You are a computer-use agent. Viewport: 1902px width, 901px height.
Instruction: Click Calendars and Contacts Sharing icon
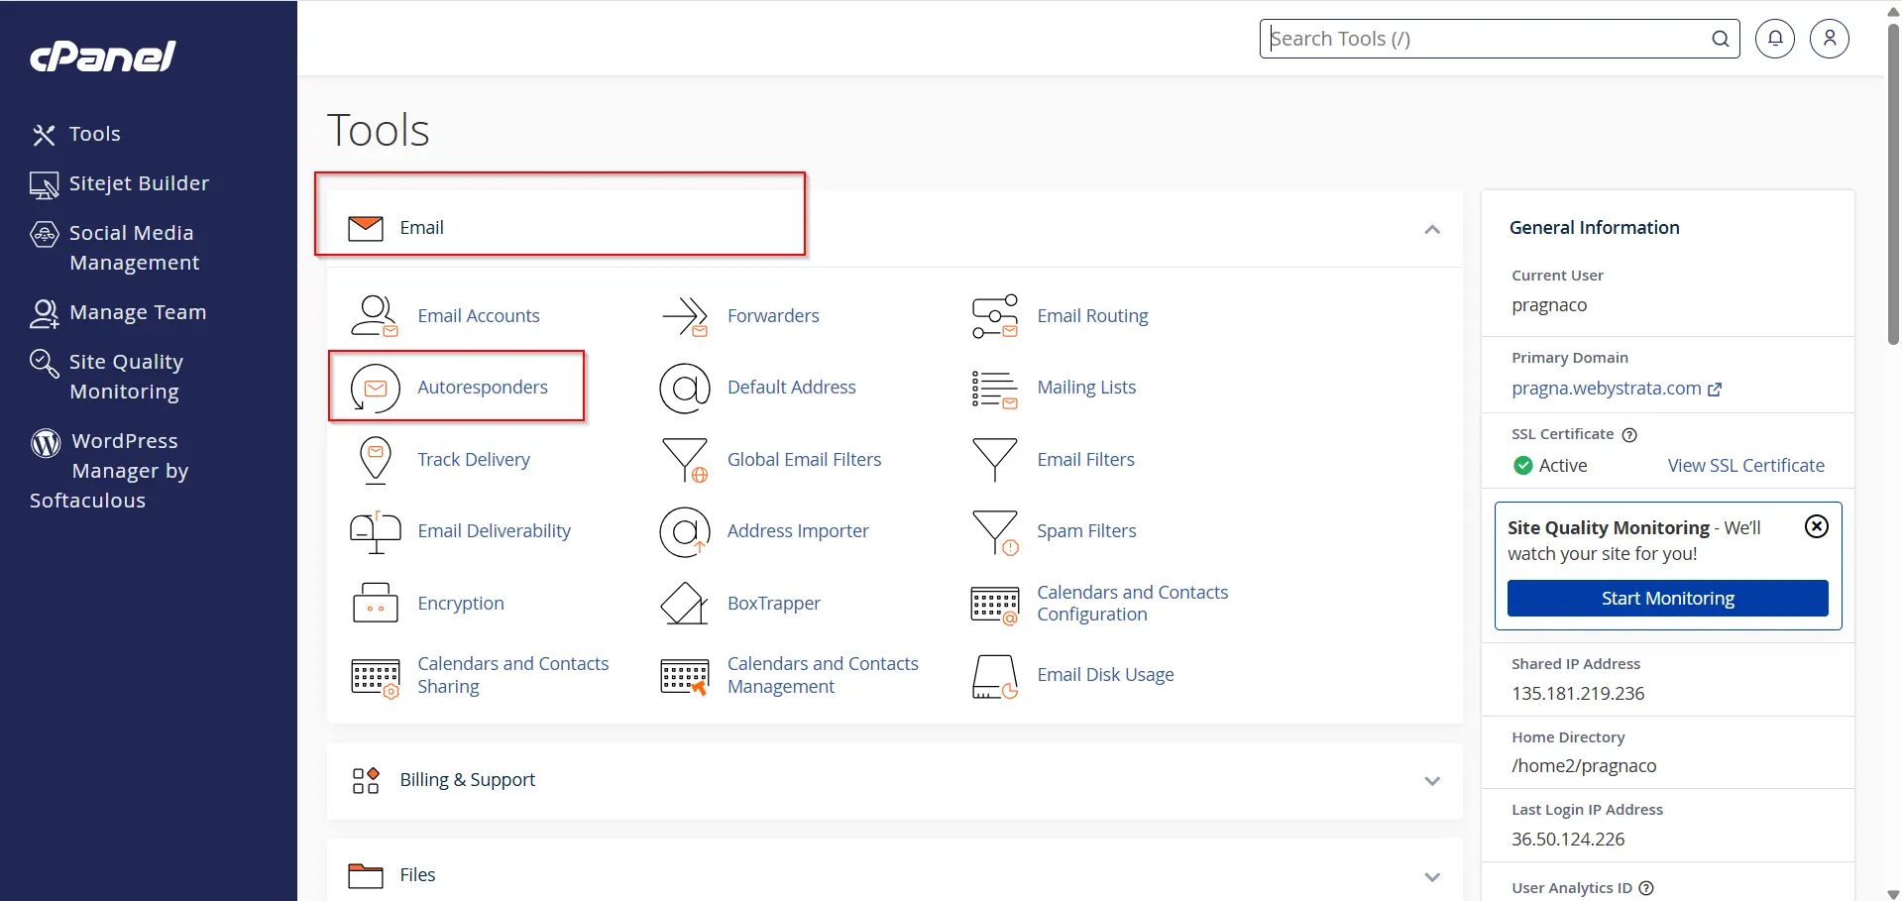376,678
